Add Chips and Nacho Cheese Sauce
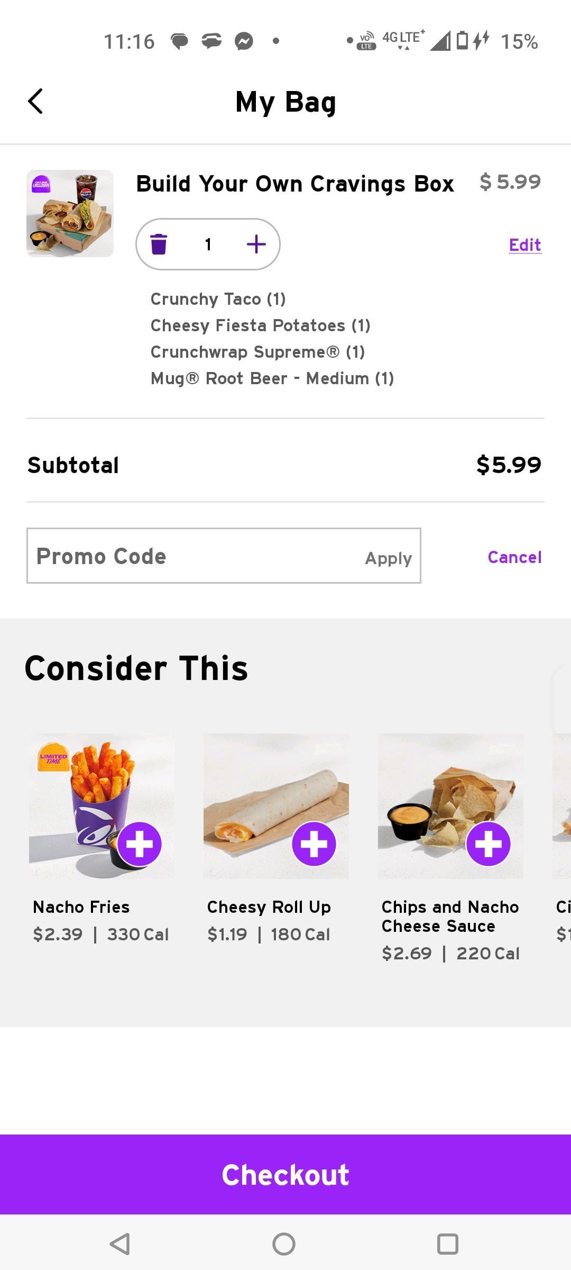571x1270 pixels. pos(489,844)
